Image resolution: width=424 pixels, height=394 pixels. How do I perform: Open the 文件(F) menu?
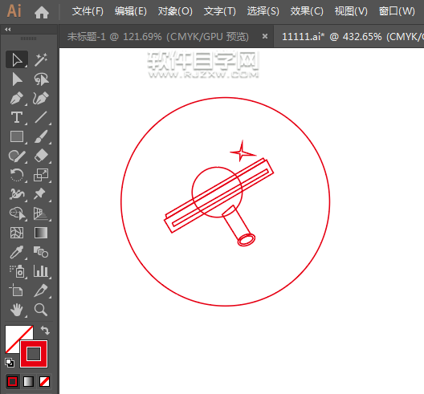88,11
